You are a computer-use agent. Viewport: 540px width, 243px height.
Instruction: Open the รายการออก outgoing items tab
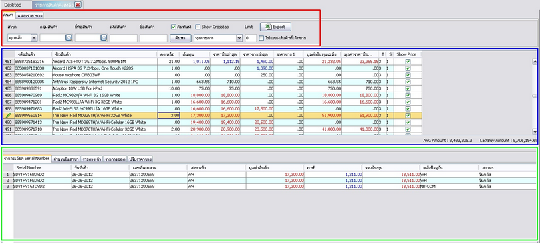[x=115, y=159]
